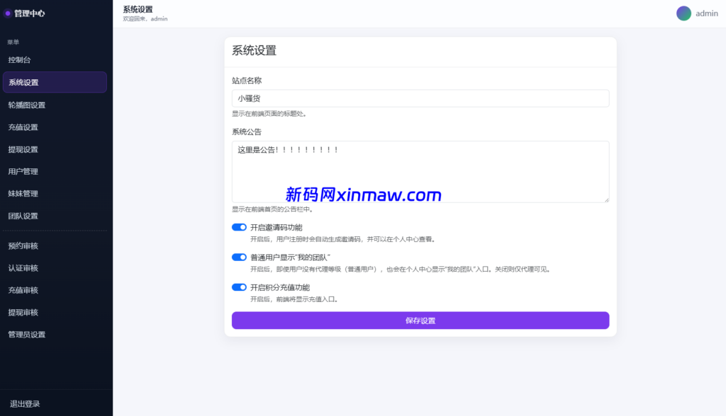This screenshot has width=726, height=416.
Task: Open 轮播图设置 in the sidebar
Action: (x=55, y=105)
